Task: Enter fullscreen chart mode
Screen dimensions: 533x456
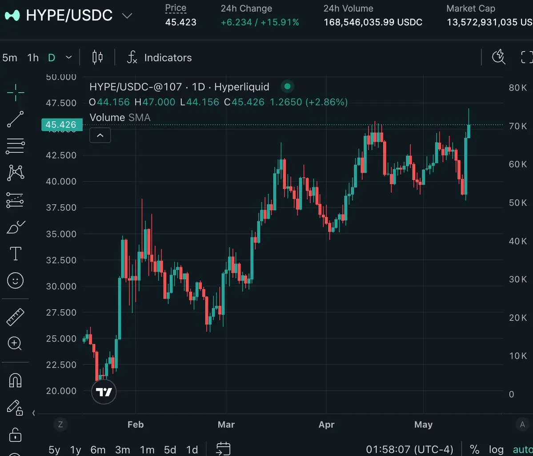Action: (x=526, y=57)
